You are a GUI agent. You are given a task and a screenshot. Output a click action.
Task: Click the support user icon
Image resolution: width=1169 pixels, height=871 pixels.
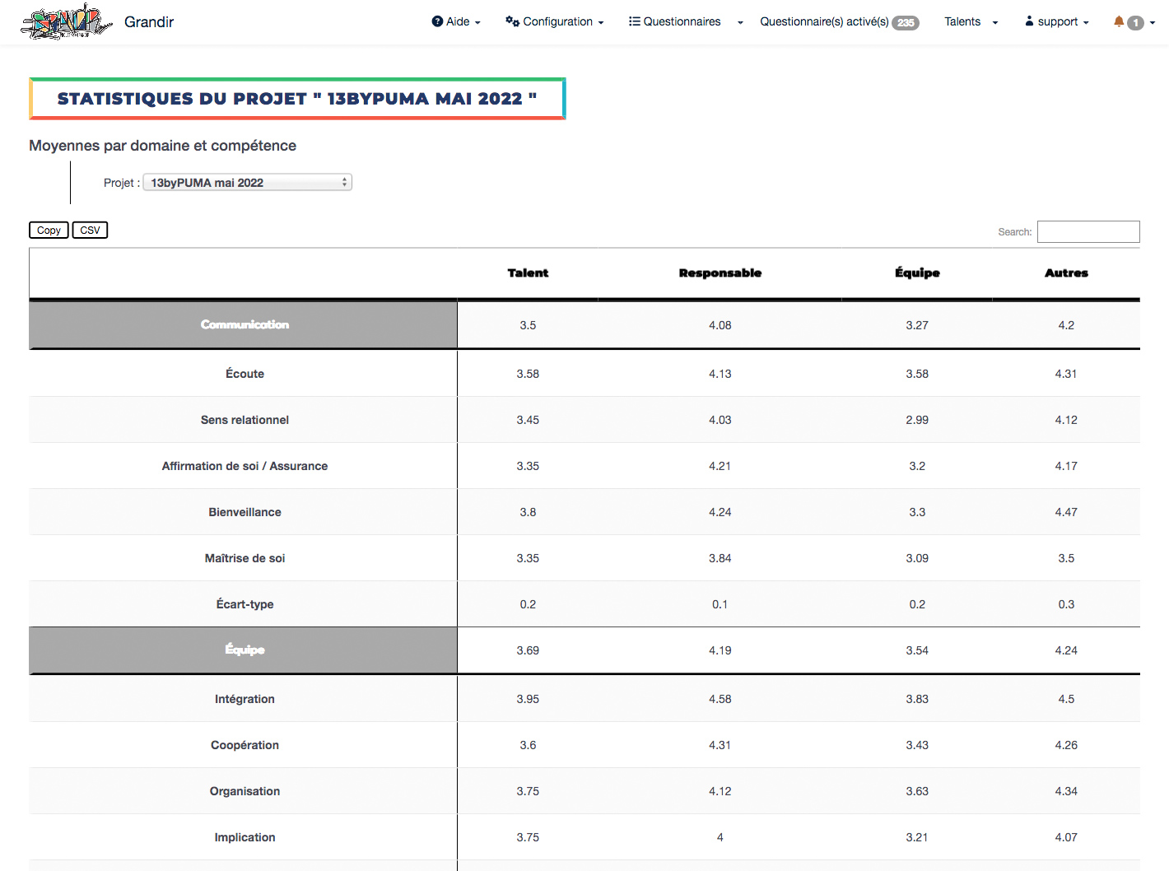(1029, 21)
